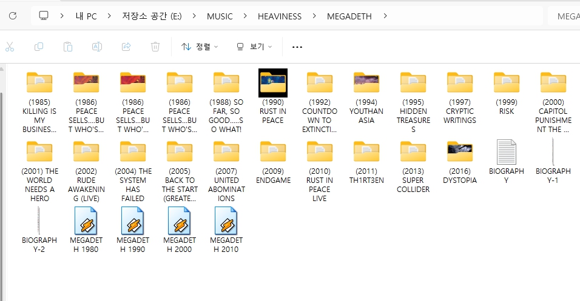Select (1994) YOUTHANASIA folder
Image resolution: width=580 pixels, height=301 pixels.
tap(366, 98)
